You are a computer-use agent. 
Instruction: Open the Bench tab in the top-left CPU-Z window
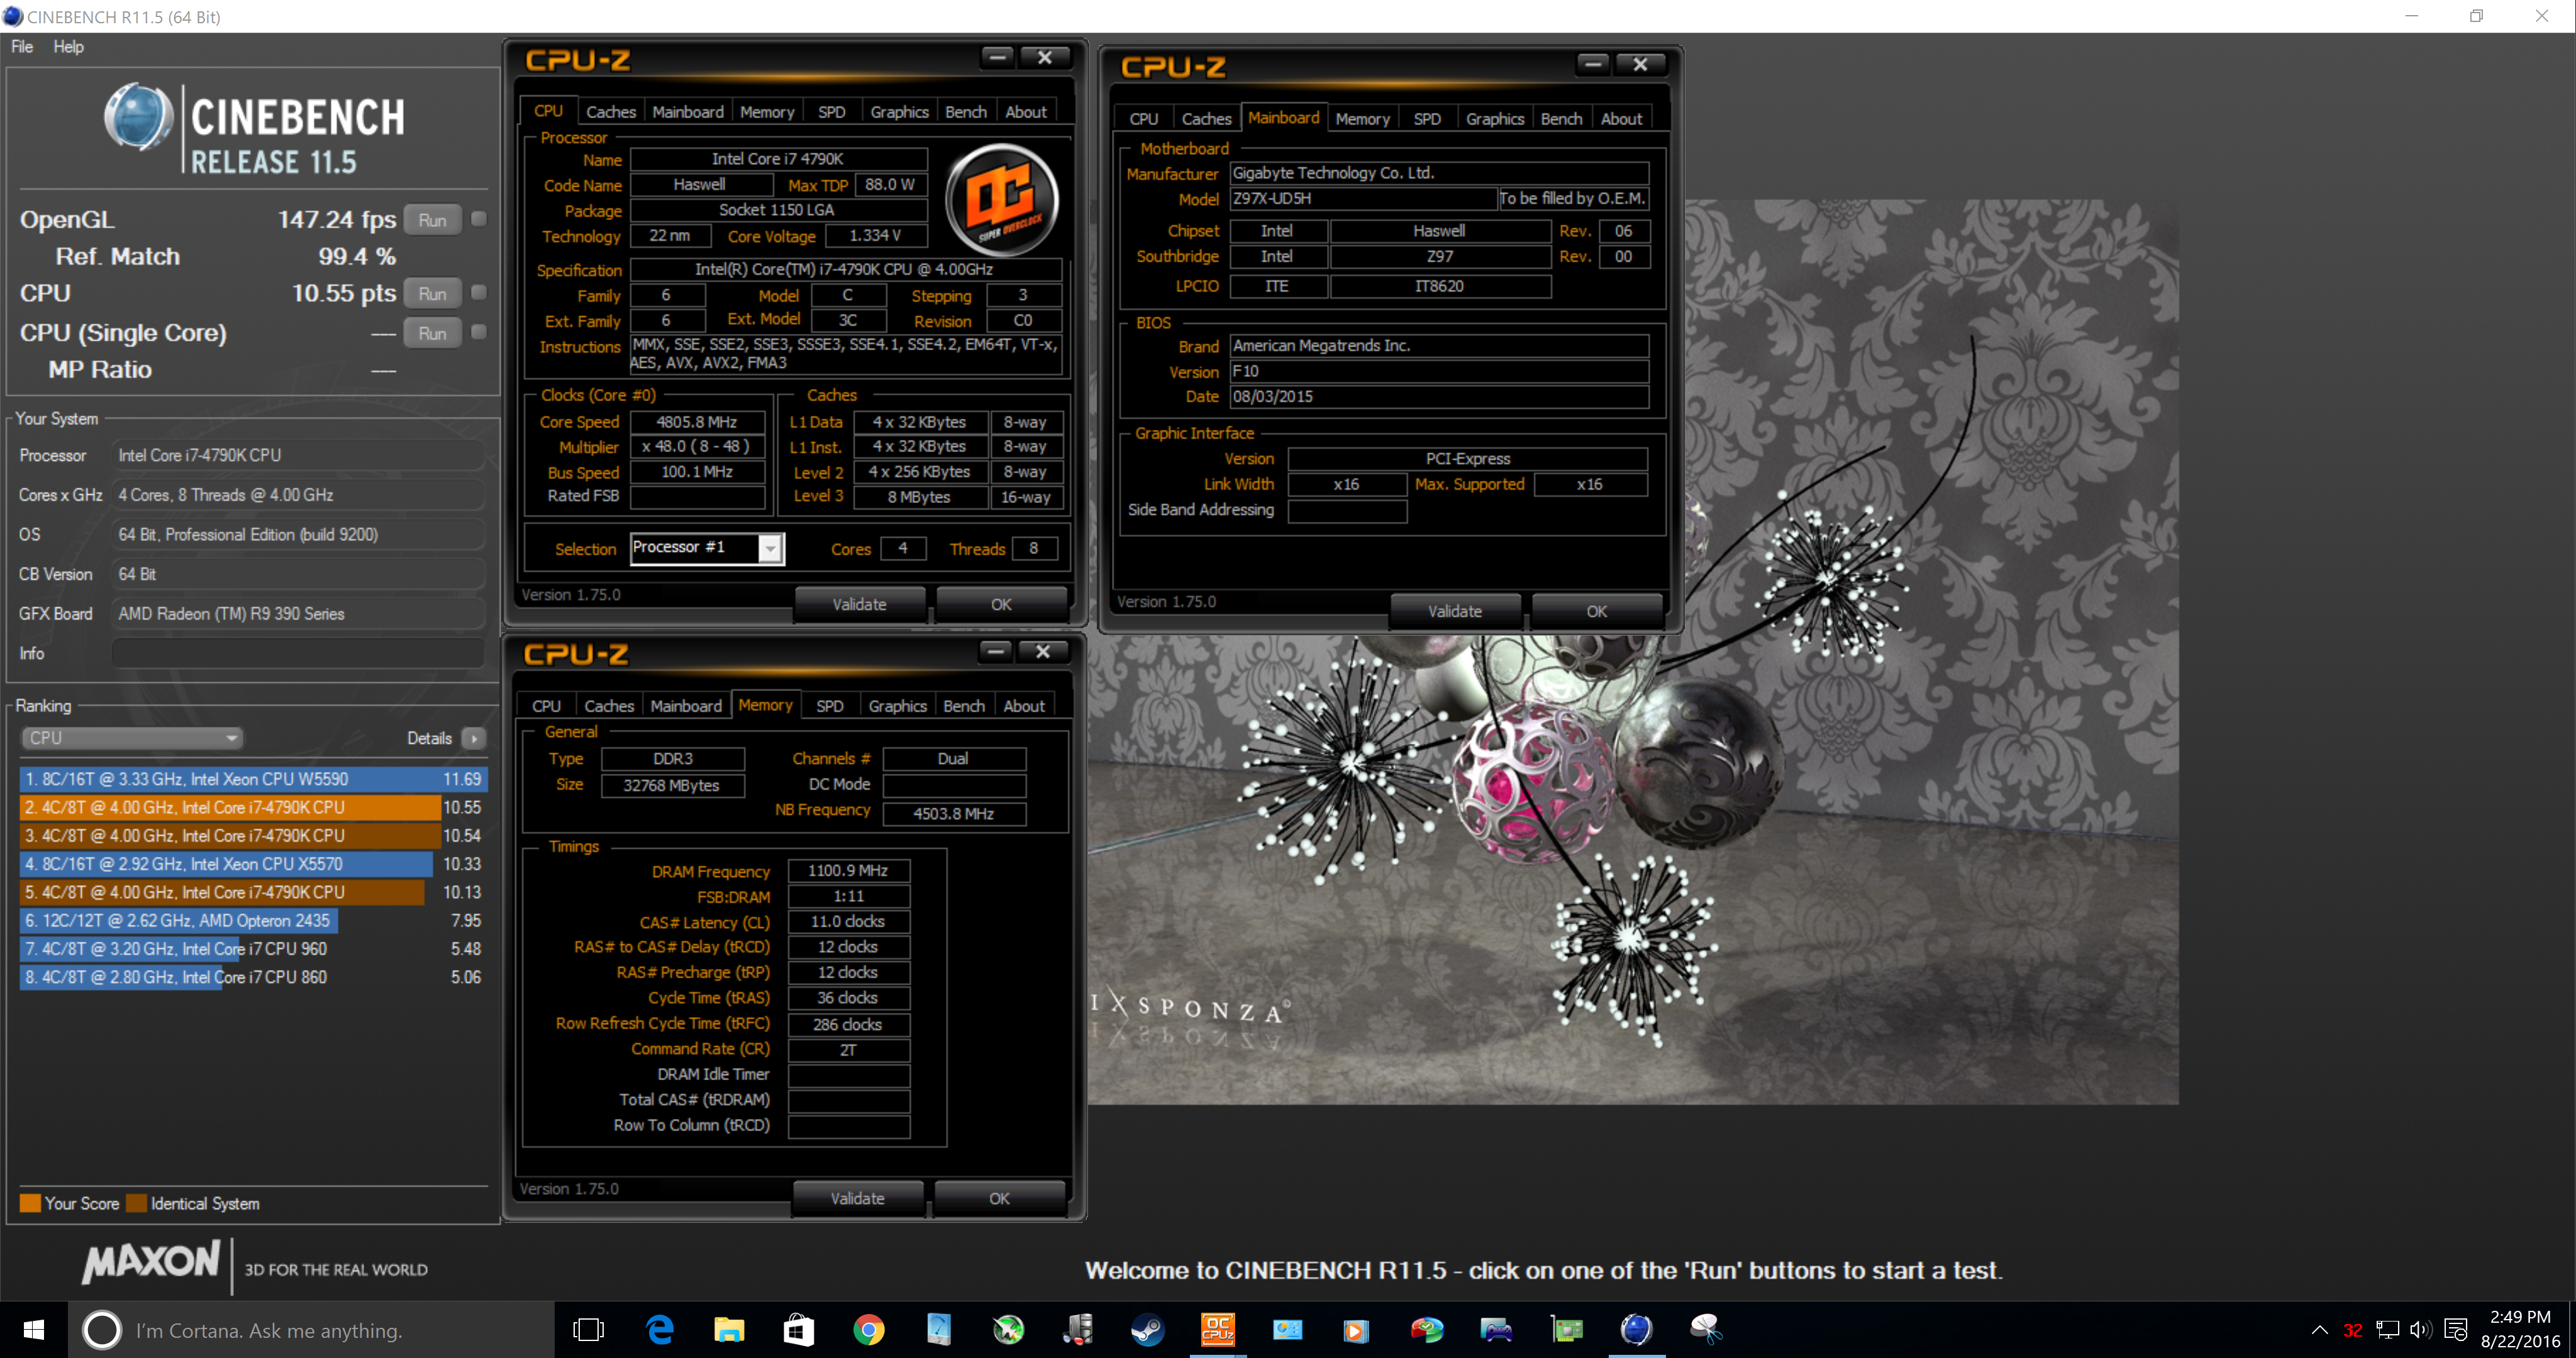click(x=966, y=112)
